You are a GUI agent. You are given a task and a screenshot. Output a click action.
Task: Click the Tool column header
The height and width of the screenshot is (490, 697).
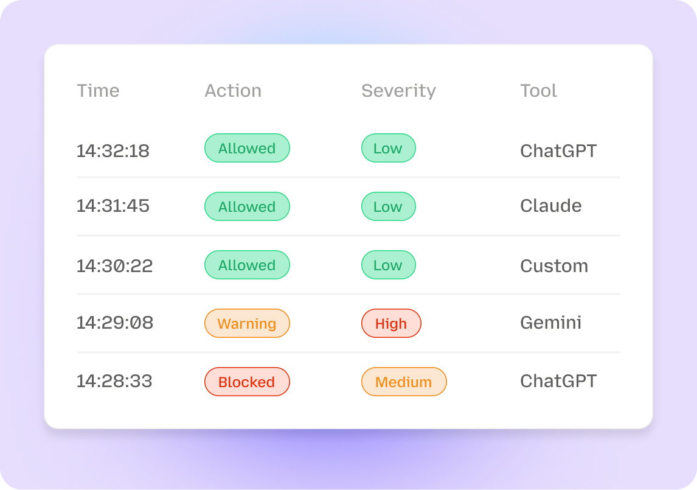(x=538, y=91)
